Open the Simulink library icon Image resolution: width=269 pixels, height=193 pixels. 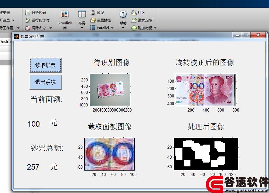tap(65, 14)
